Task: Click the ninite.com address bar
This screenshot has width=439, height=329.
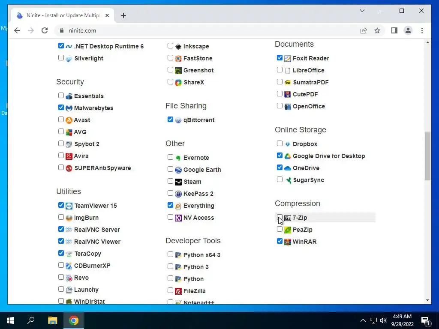Action: coord(206,30)
